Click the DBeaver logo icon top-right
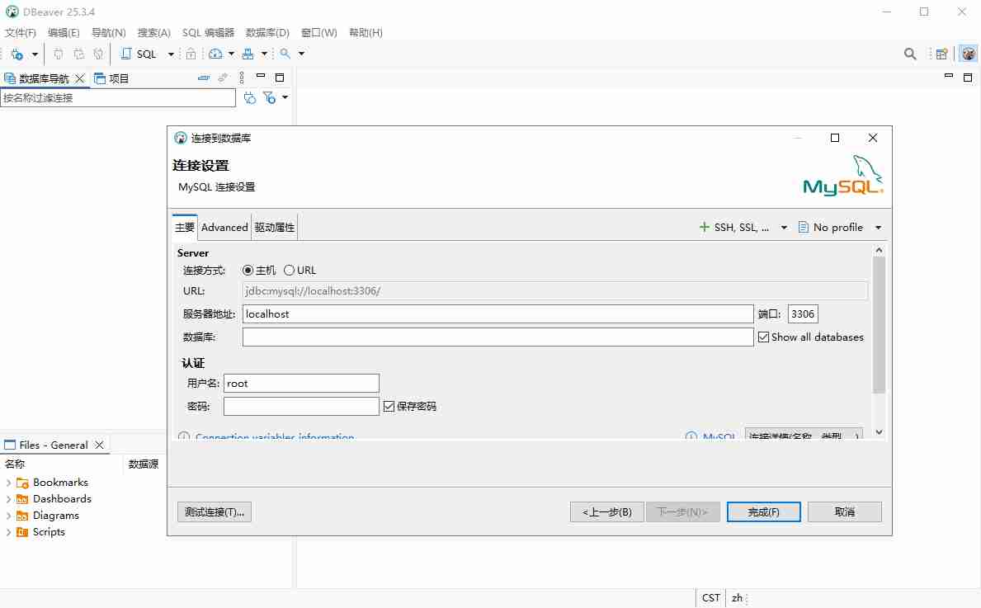This screenshot has width=981, height=608. pos(967,54)
